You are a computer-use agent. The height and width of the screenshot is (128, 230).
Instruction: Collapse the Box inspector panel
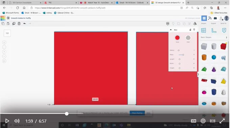[171, 30]
